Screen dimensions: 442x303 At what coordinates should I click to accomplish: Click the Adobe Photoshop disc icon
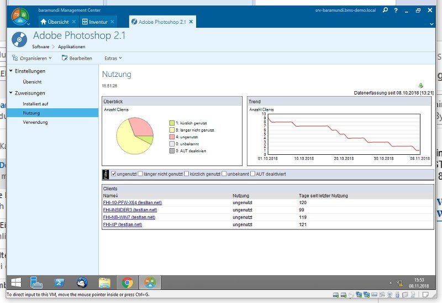point(19,39)
